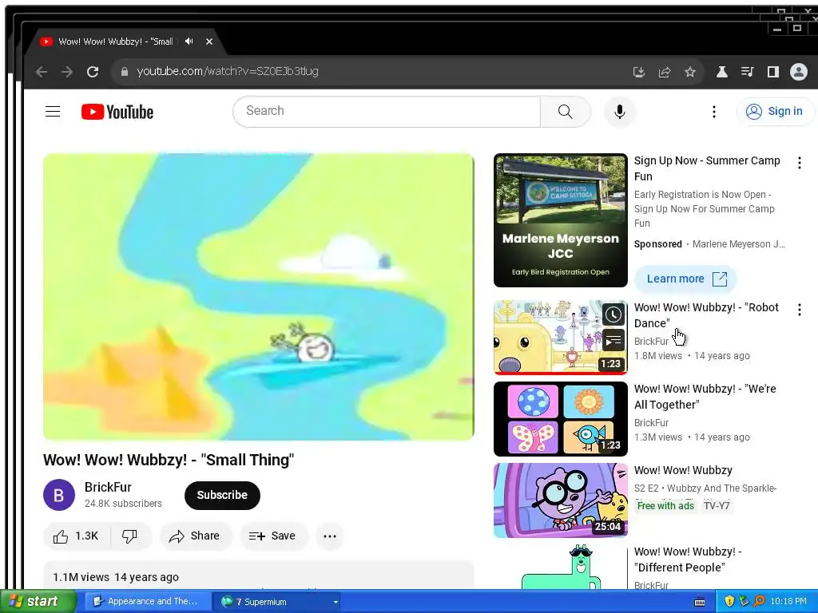Go forward using browser forward arrow
This screenshot has height=613, width=818.
coord(67,72)
